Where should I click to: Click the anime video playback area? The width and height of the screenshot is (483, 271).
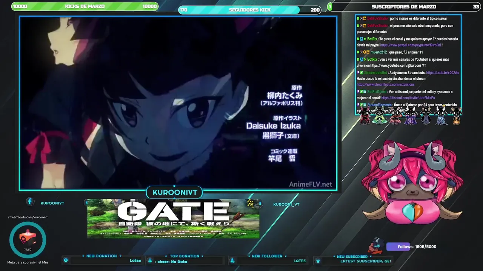[178, 103]
